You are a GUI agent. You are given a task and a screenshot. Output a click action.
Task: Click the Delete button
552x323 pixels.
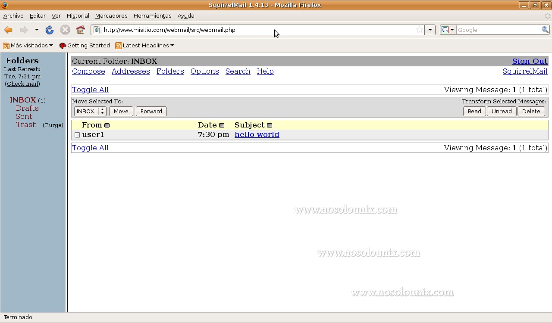click(531, 111)
